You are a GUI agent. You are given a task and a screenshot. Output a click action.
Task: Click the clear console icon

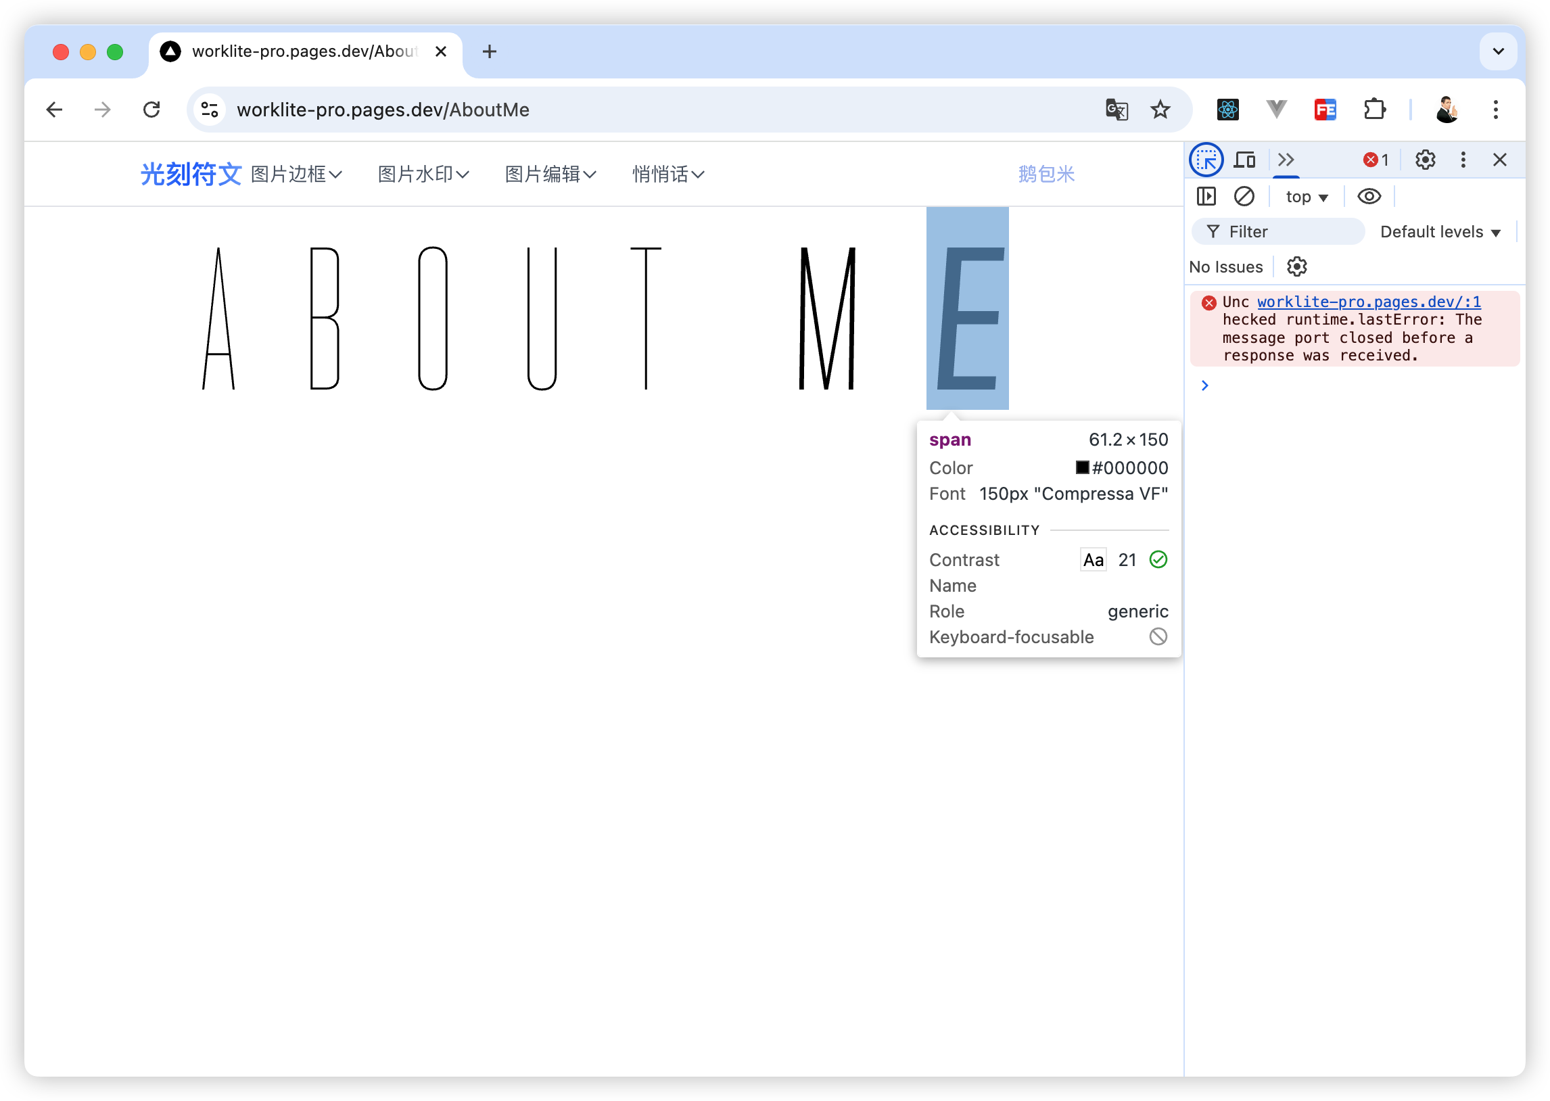tap(1244, 197)
